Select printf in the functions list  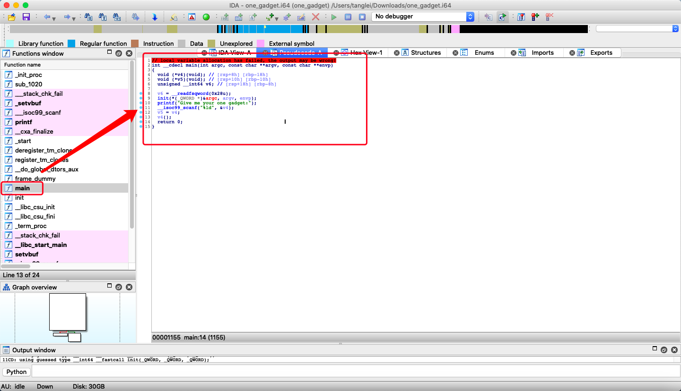point(65,122)
